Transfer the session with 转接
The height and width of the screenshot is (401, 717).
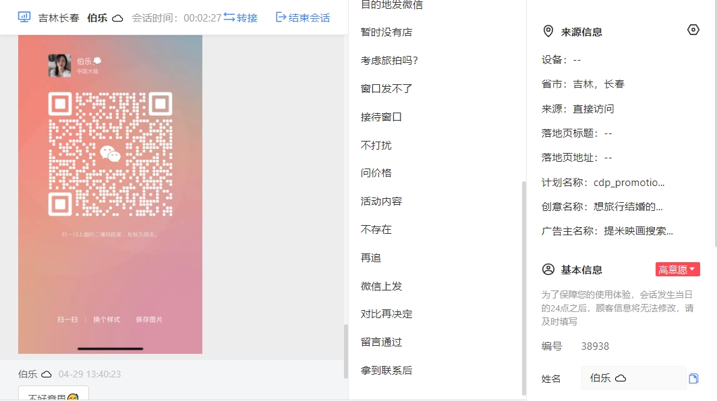241,18
